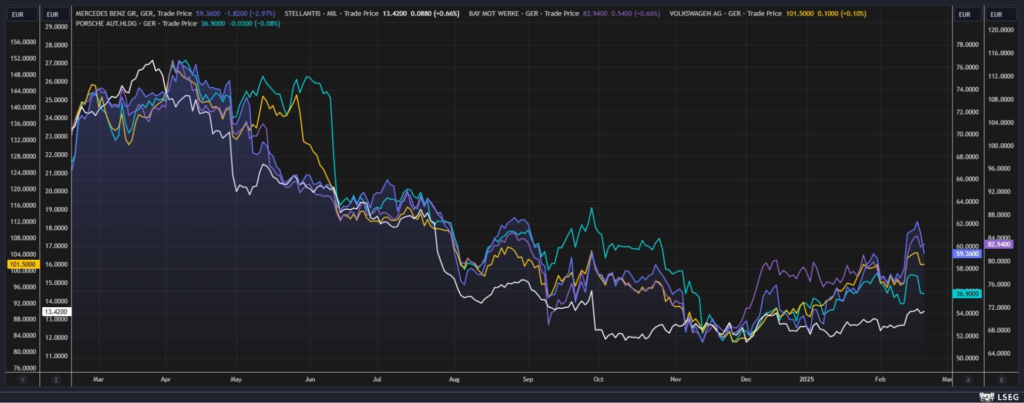Click the Jun label on the time axis
1024x403 pixels.
coord(310,380)
